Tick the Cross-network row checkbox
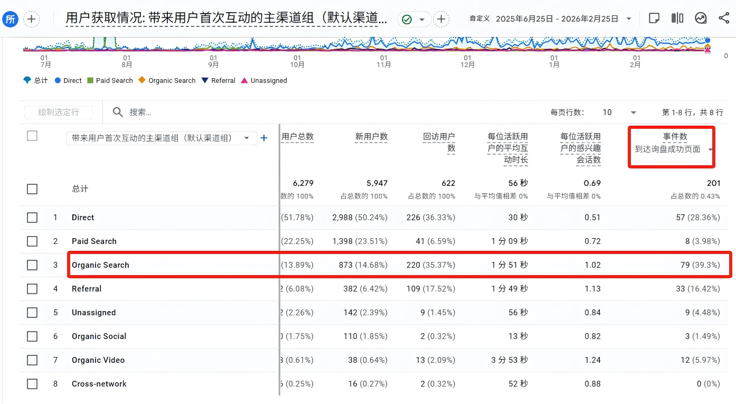This screenshot has width=736, height=404. [32, 384]
